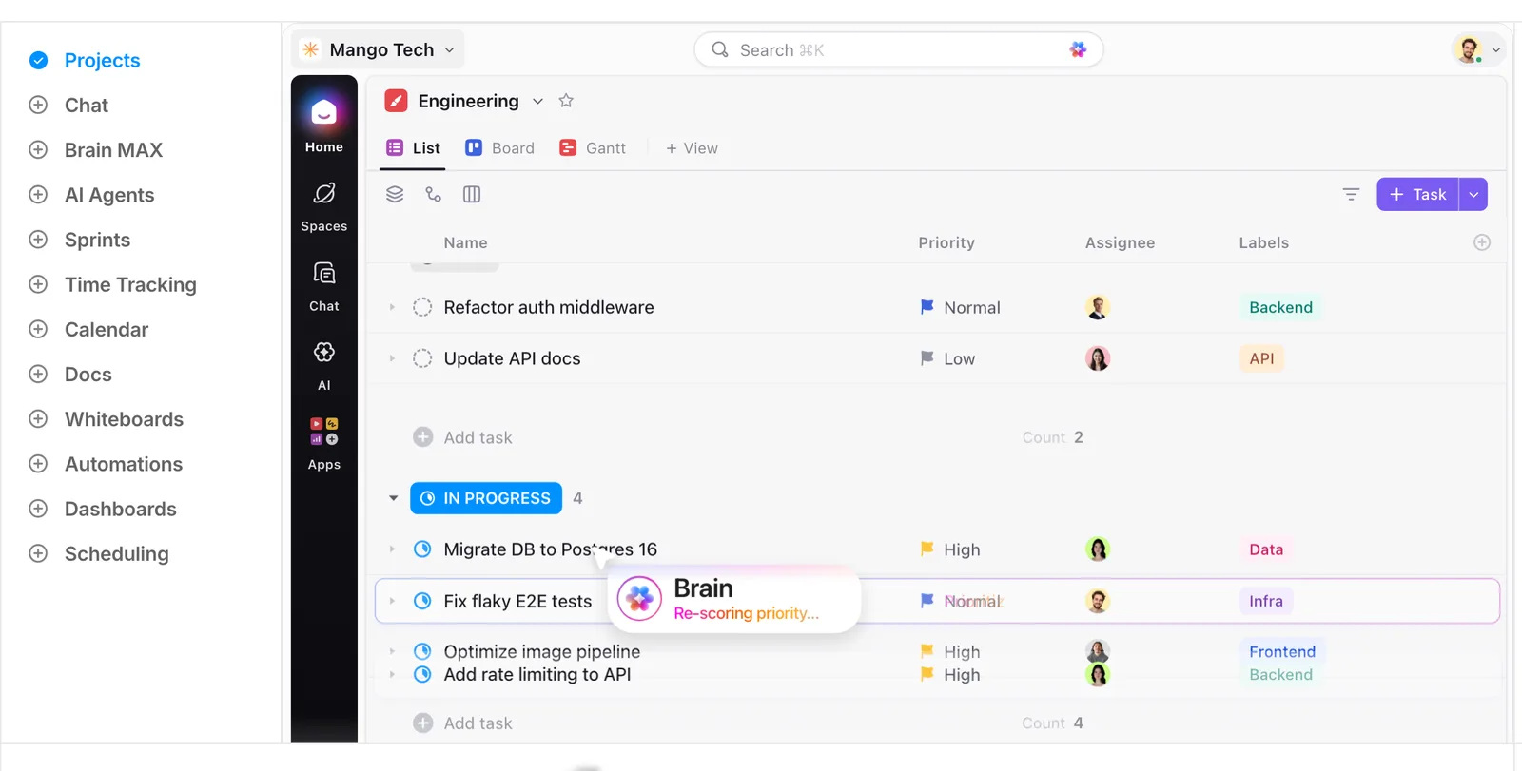Click the IN PROGRESS status badge
This screenshot has width=1522, height=771.
pyautogui.click(x=486, y=498)
